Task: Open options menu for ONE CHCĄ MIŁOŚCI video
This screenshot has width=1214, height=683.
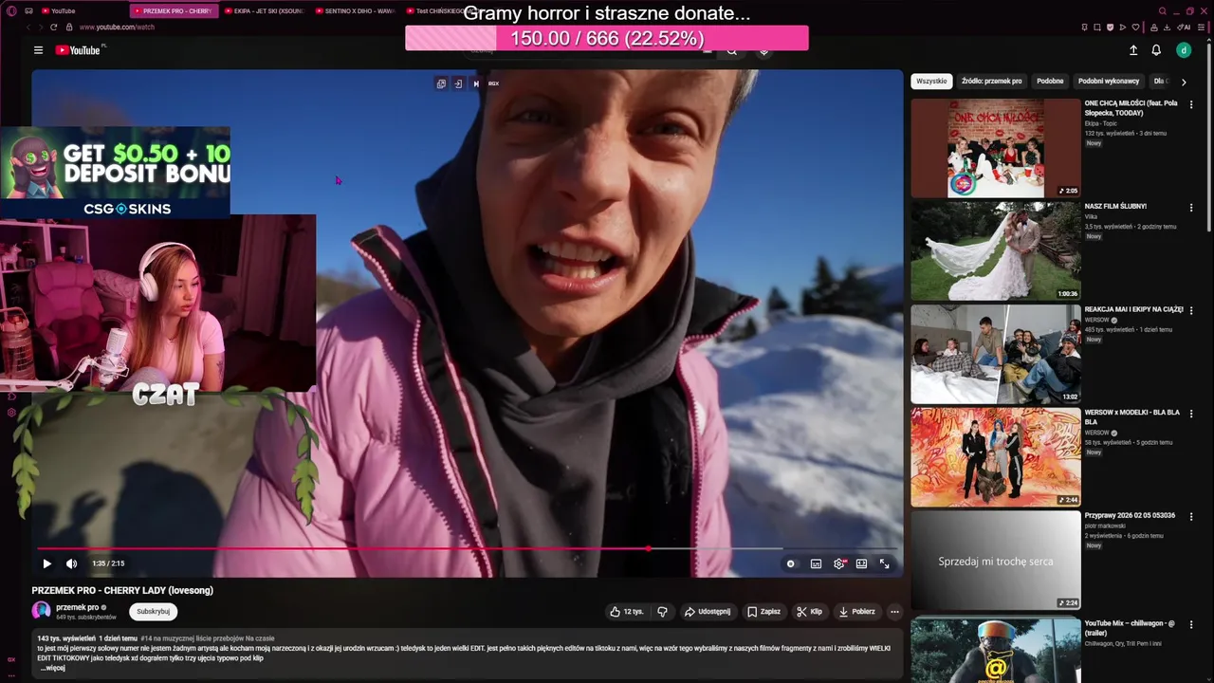Action: tap(1191, 103)
